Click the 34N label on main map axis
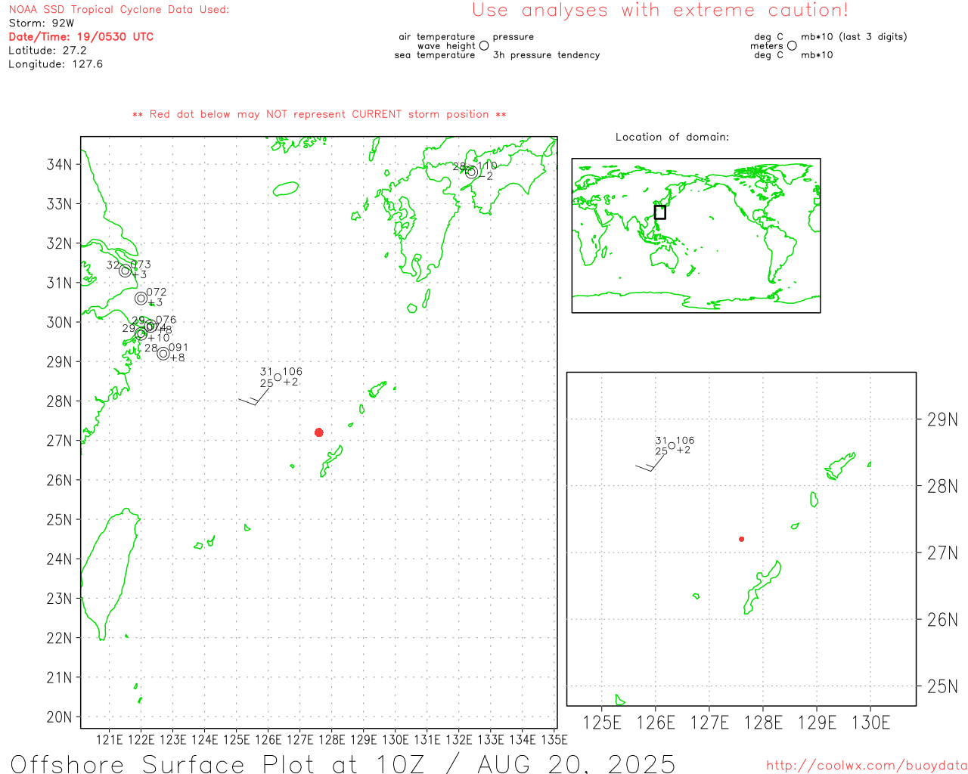Screen dimensions: 968x774 pyautogui.click(x=59, y=165)
